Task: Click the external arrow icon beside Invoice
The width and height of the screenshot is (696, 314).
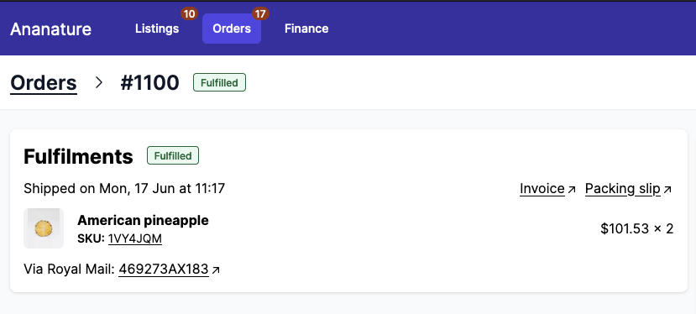Action: (572, 190)
